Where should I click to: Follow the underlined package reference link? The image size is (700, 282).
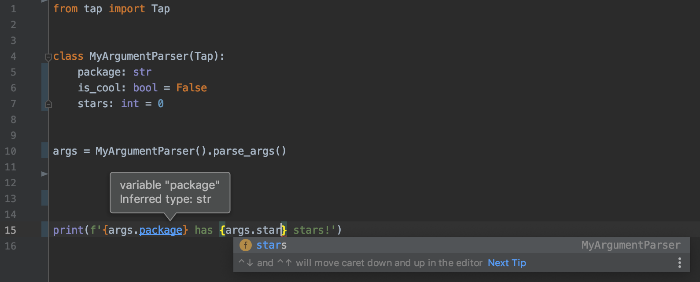coord(161,230)
